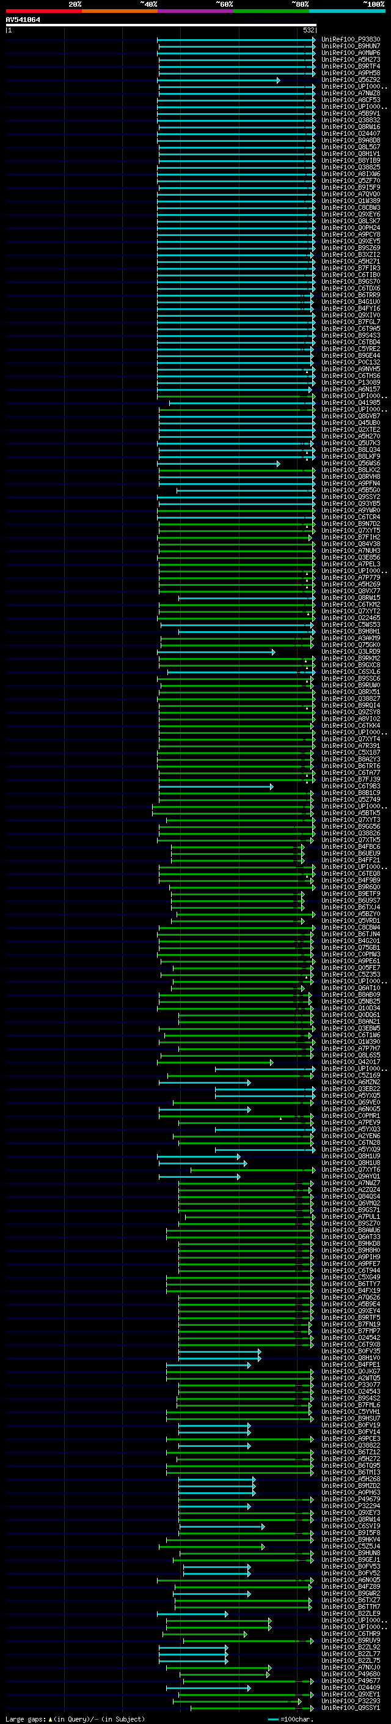Open hit UniRef100_Q8H1V1

351,154
